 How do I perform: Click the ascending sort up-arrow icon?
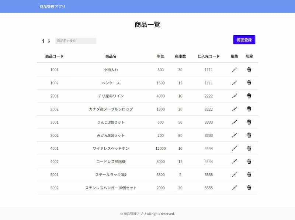[43, 41]
